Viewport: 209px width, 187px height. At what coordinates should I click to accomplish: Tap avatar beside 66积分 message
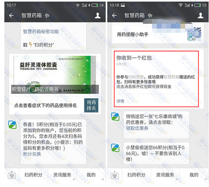pyautogui.click(x=115, y=148)
